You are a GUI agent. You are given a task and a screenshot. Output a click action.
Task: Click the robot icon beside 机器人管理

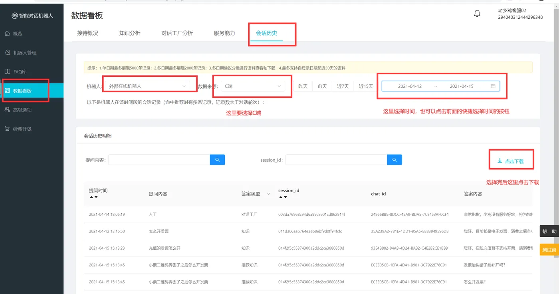tap(7, 52)
